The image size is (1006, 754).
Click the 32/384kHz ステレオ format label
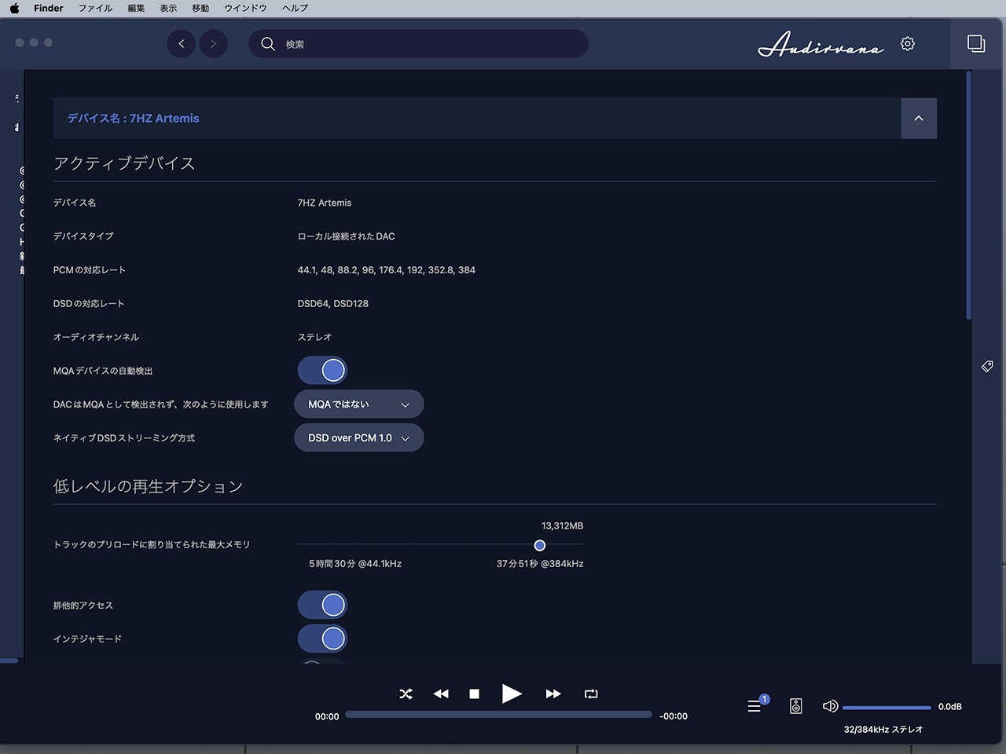(883, 730)
